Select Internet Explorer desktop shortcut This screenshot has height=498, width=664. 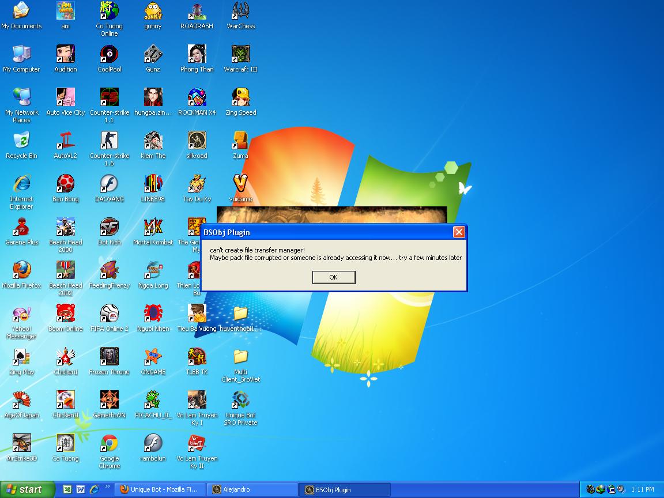[x=21, y=192]
